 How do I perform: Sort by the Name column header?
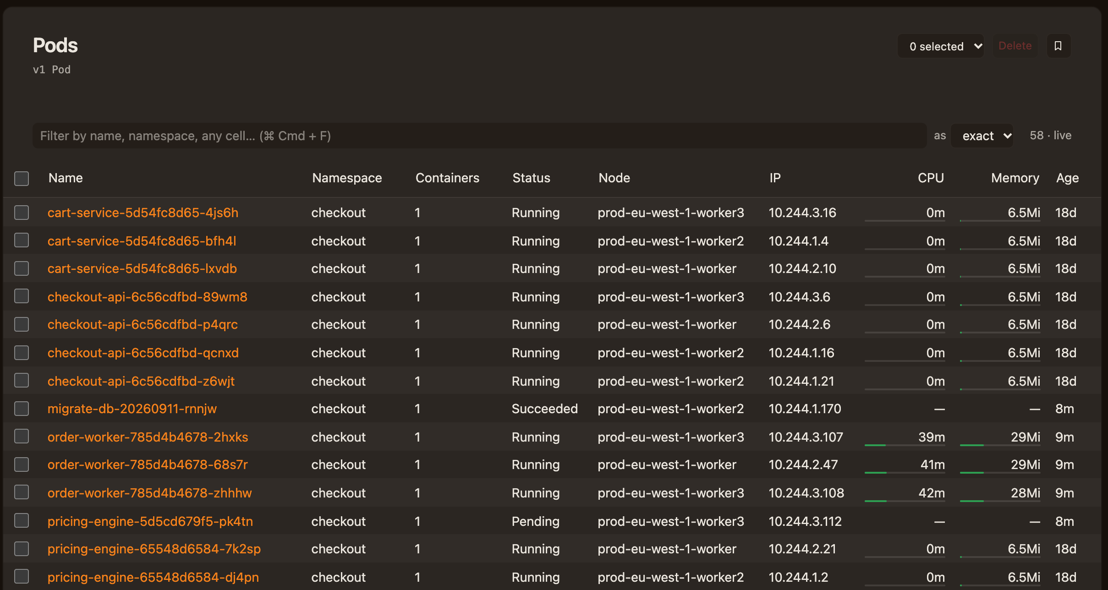click(66, 178)
